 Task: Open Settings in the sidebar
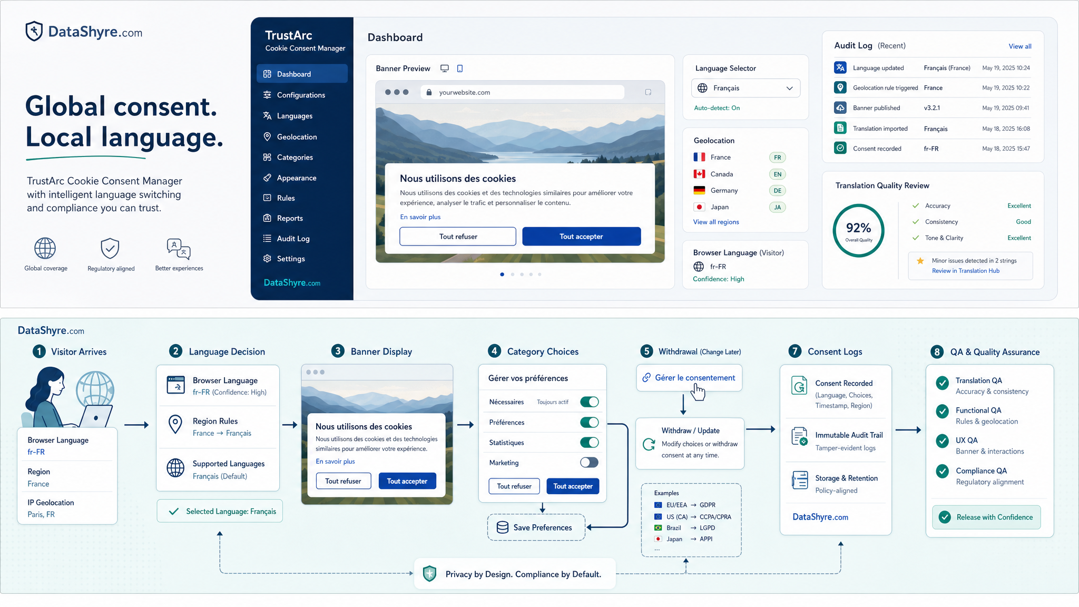302,259
